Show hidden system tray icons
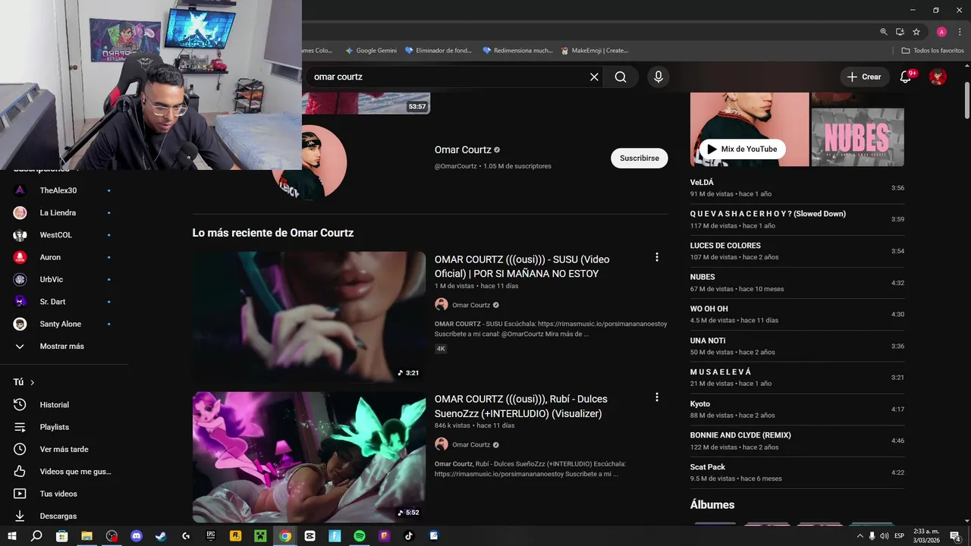This screenshot has width=971, height=546. (x=859, y=535)
